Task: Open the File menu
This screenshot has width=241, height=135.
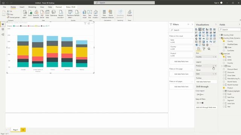Action: (x=4, y=7)
